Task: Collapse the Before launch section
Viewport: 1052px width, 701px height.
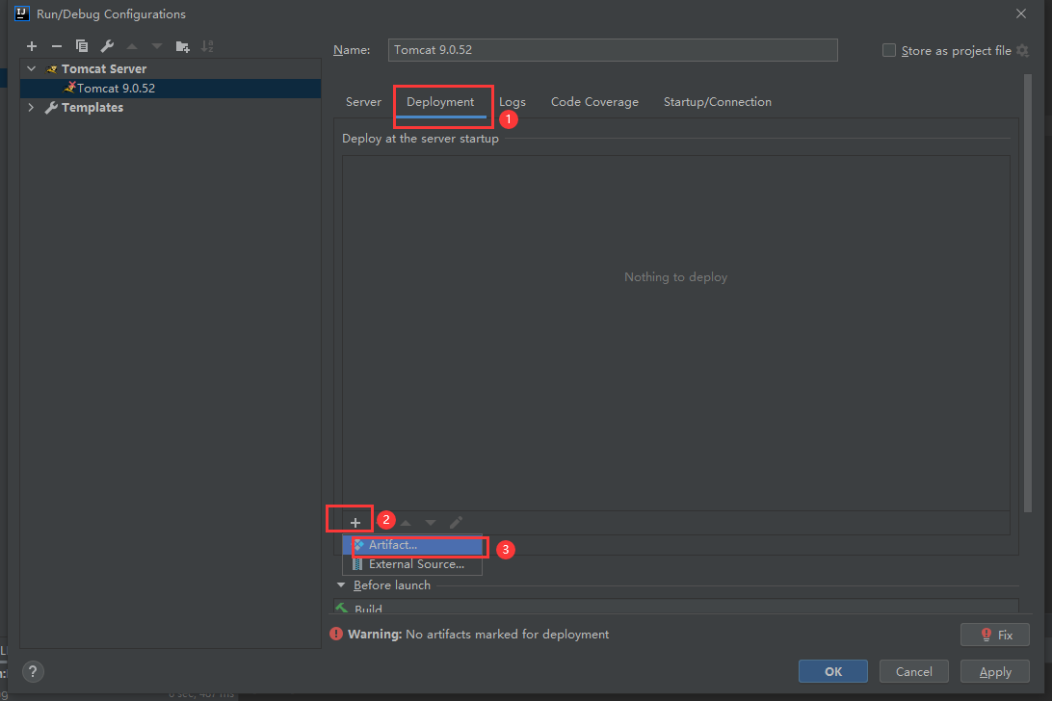Action: 341,584
